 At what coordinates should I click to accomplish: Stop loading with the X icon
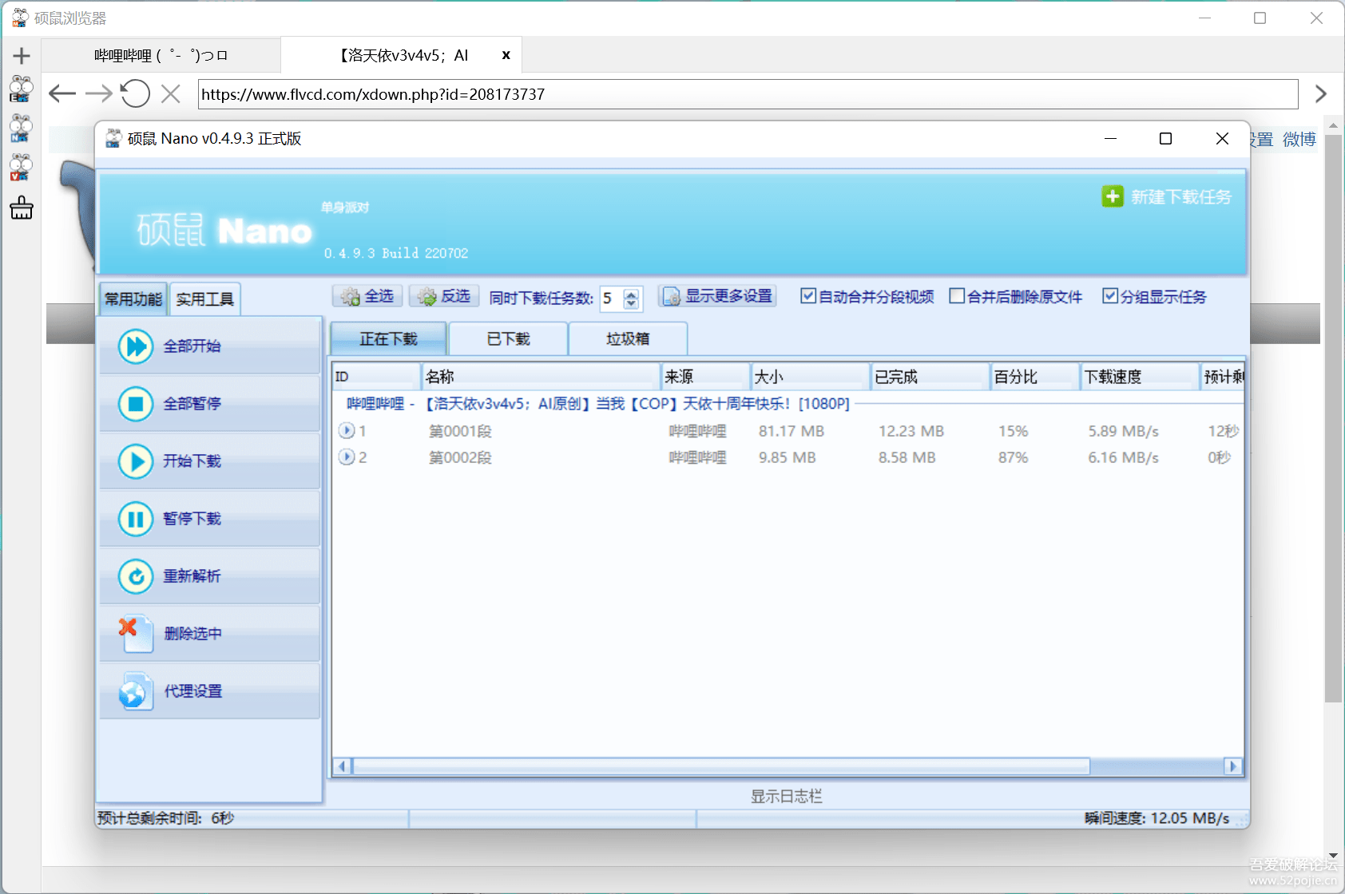pos(170,94)
